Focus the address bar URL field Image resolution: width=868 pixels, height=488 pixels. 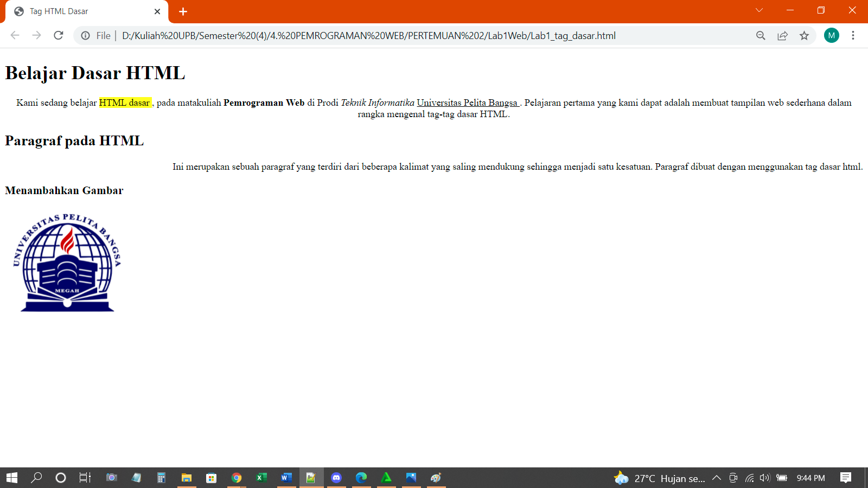[369, 35]
